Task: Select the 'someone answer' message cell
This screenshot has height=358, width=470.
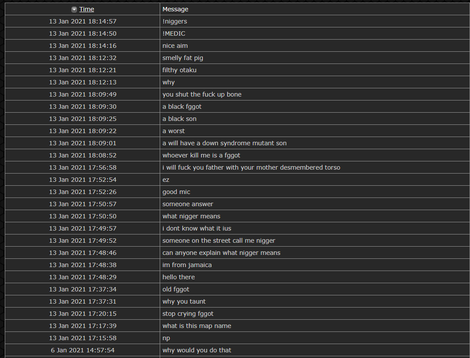Action: point(315,204)
